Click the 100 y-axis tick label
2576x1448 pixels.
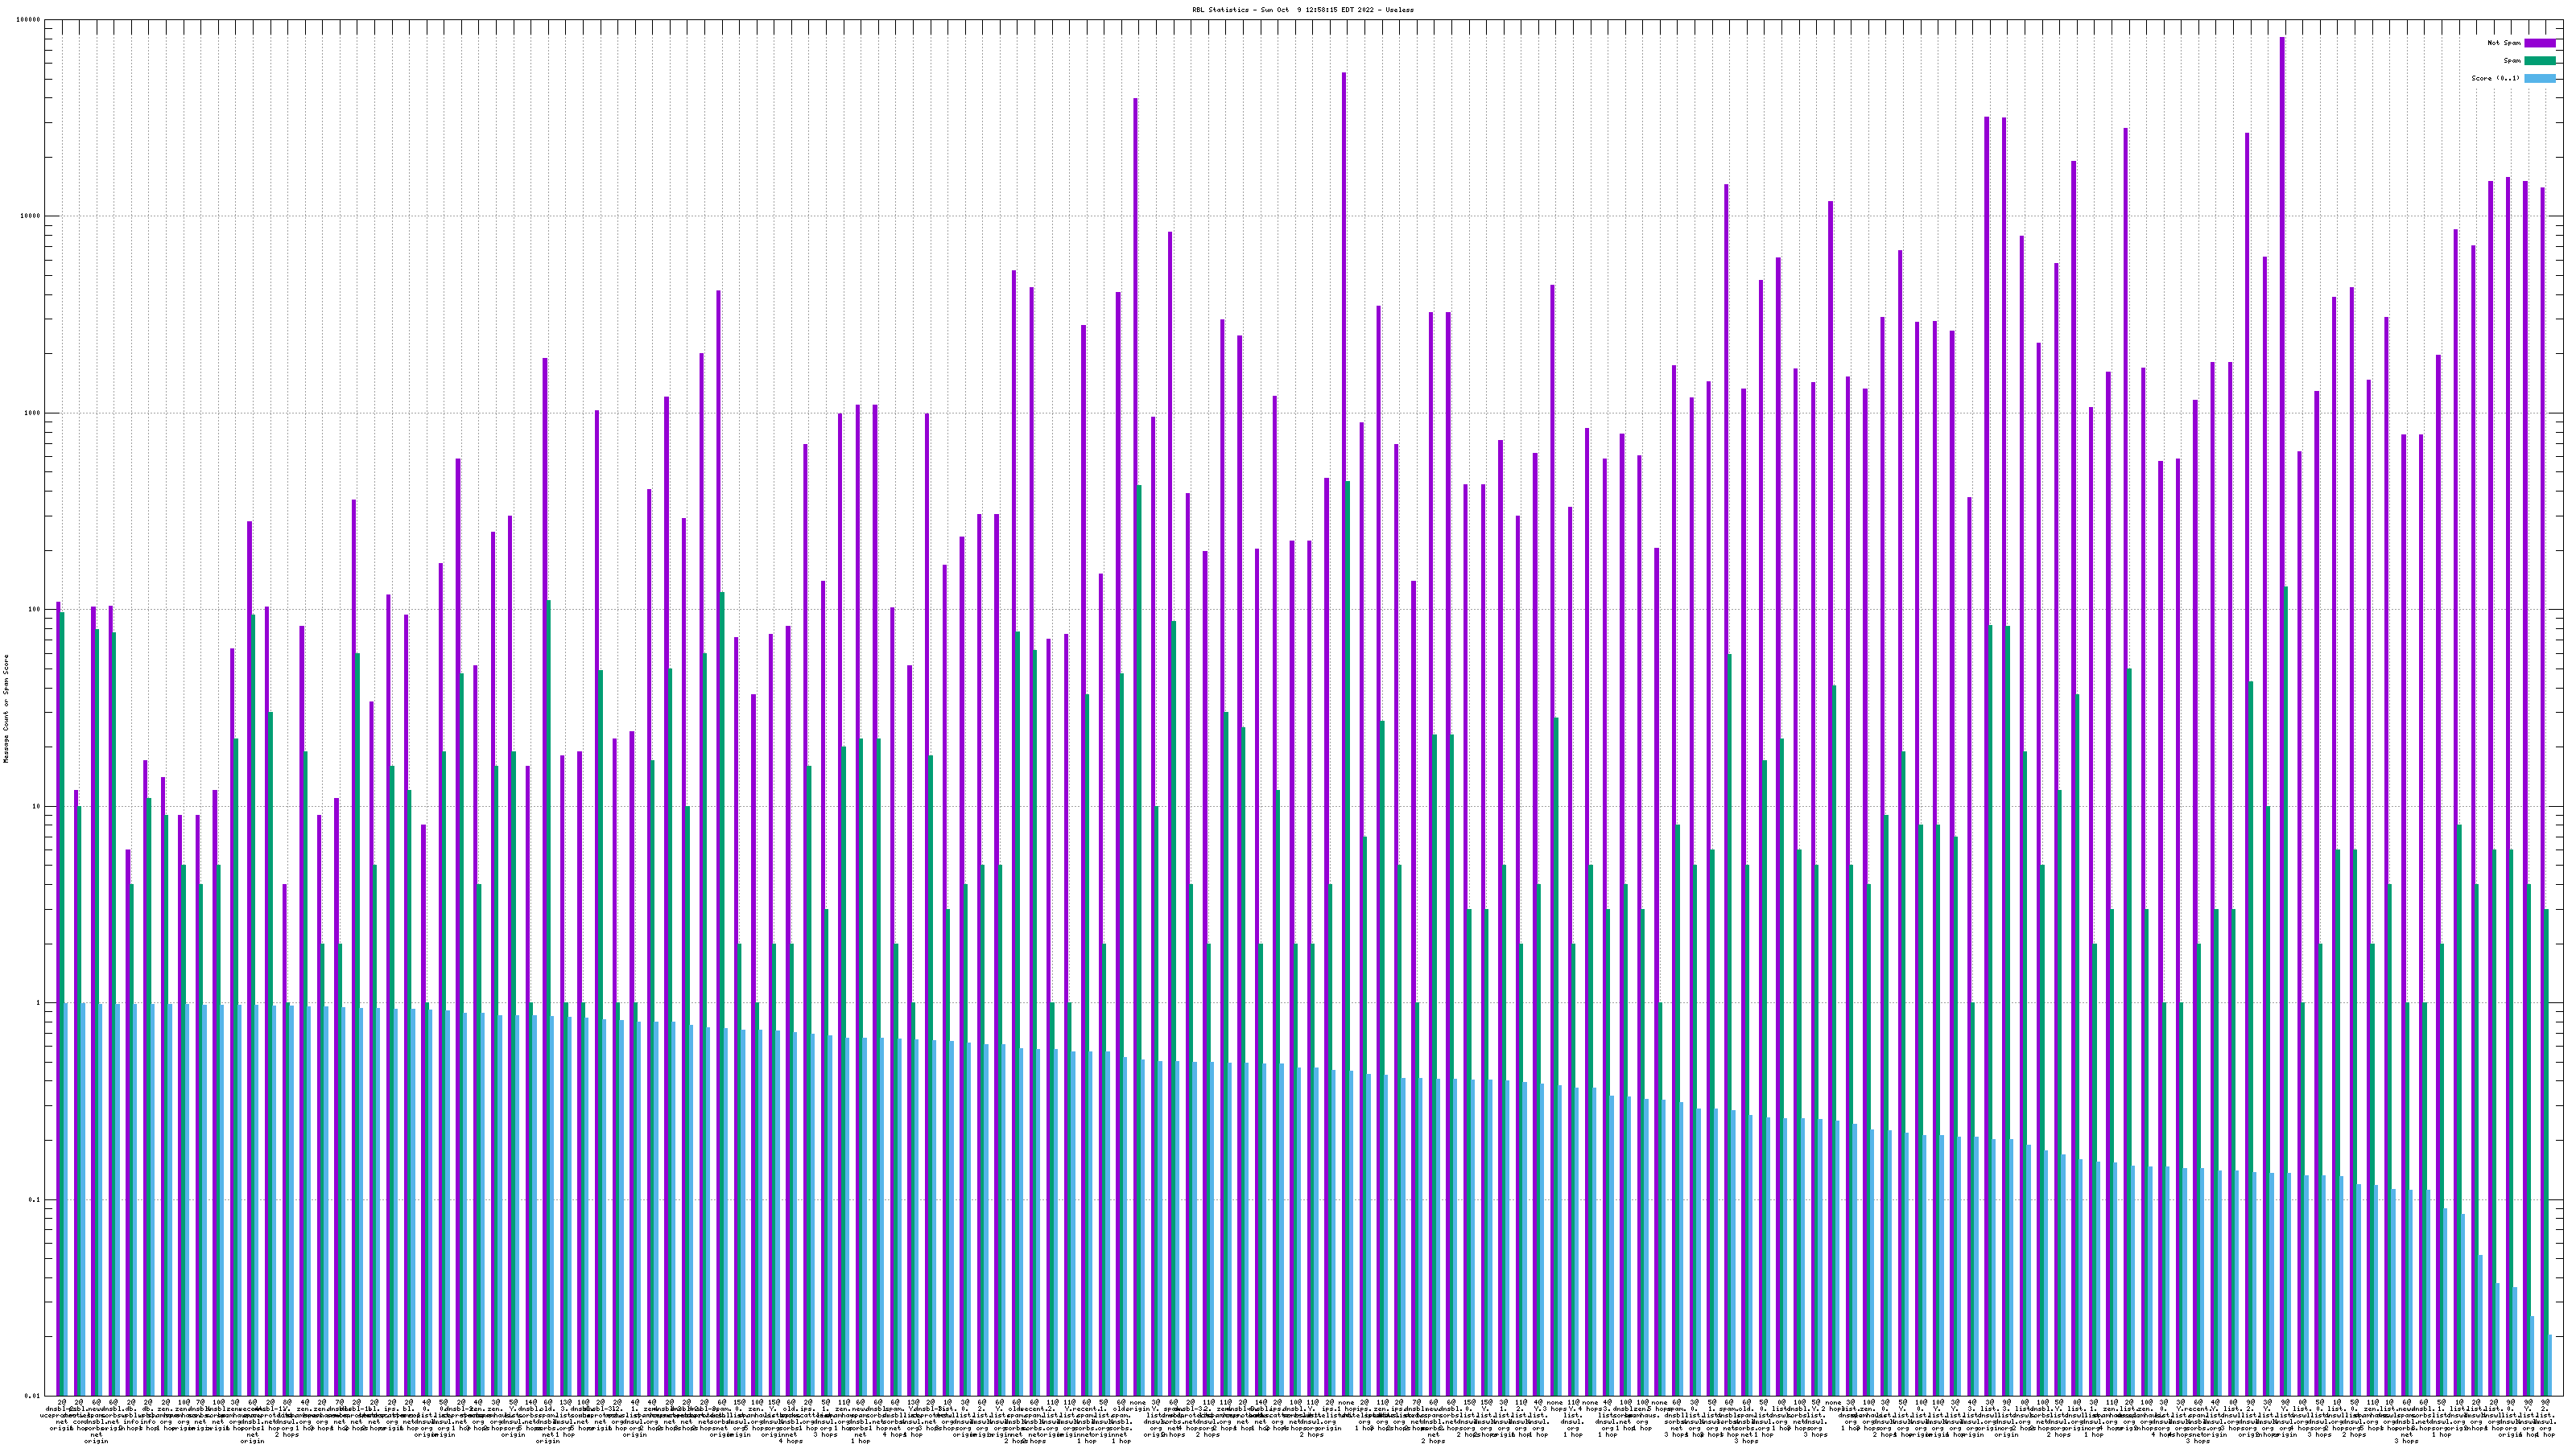(35, 610)
